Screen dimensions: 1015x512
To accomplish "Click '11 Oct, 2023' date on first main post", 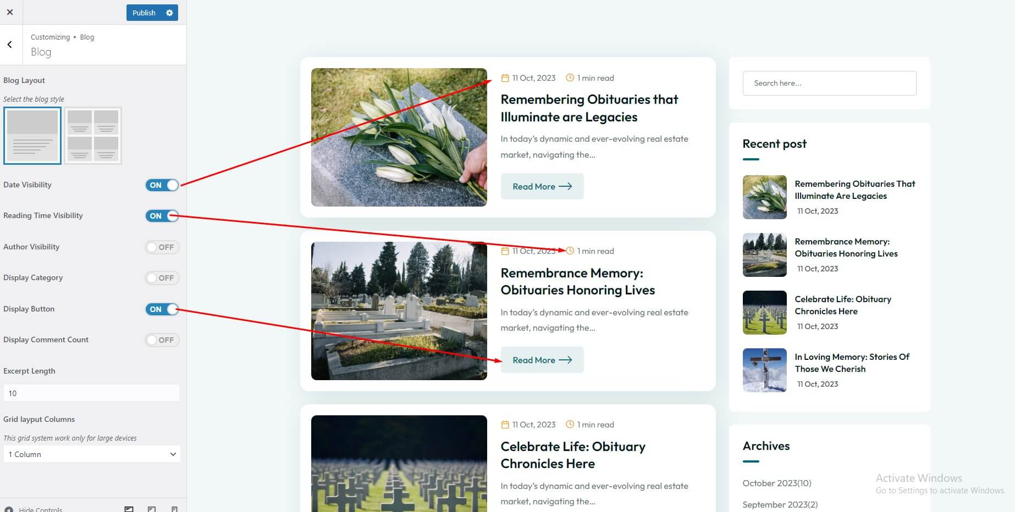I will pos(534,78).
